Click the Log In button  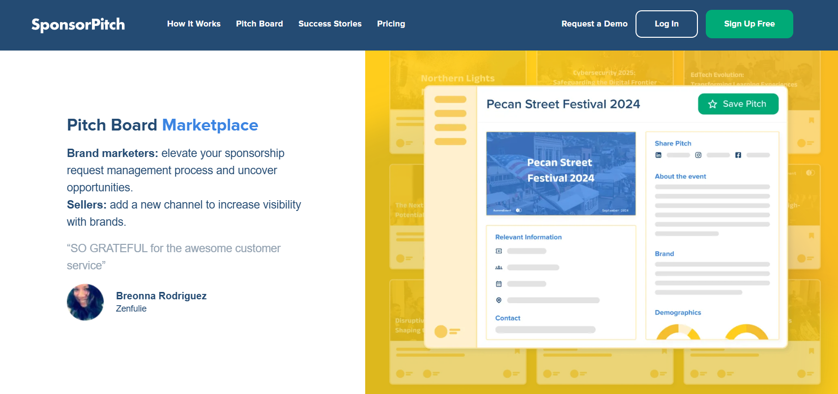coord(666,24)
